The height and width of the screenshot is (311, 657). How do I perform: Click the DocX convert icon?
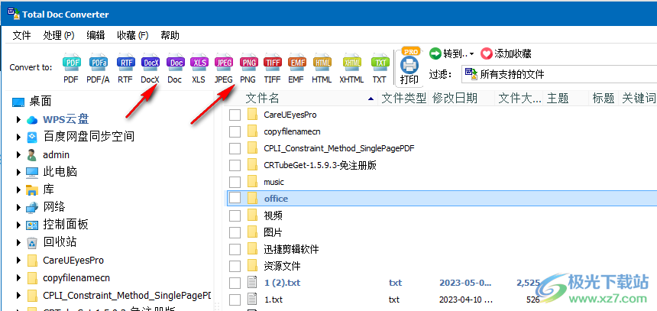(x=150, y=63)
